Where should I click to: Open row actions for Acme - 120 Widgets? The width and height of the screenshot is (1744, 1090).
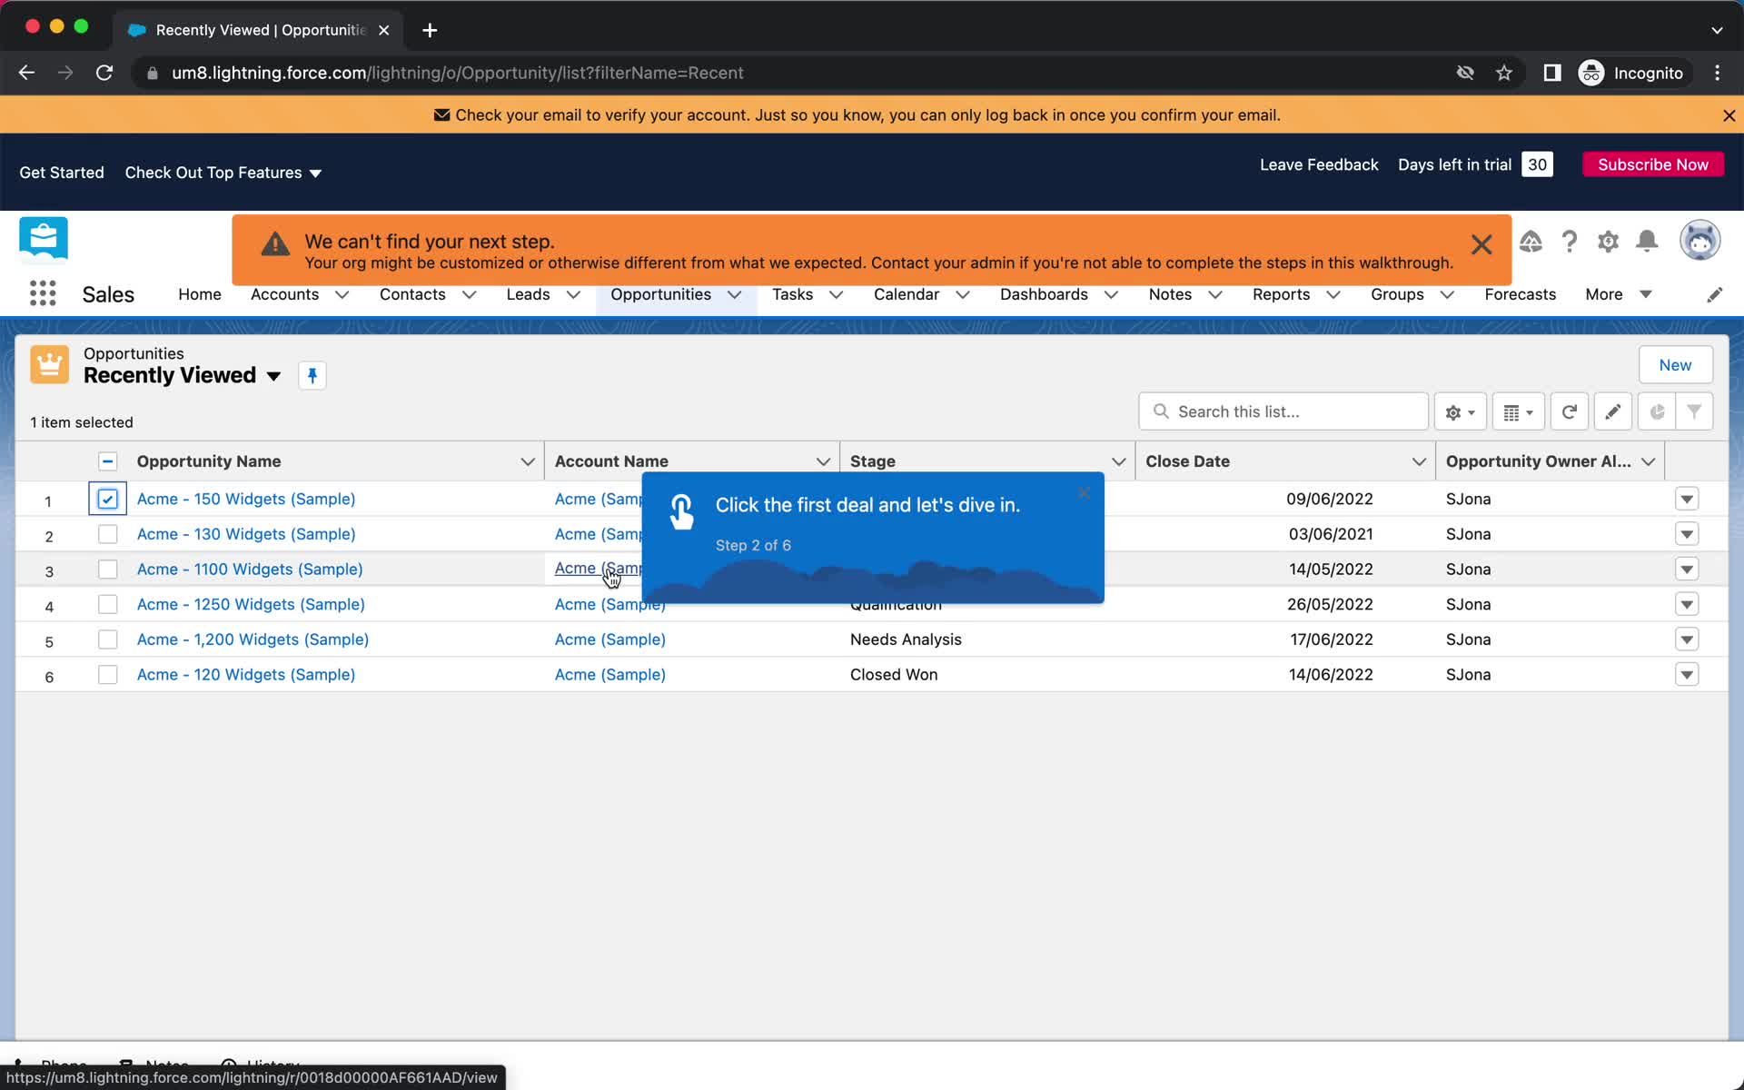tap(1687, 675)
